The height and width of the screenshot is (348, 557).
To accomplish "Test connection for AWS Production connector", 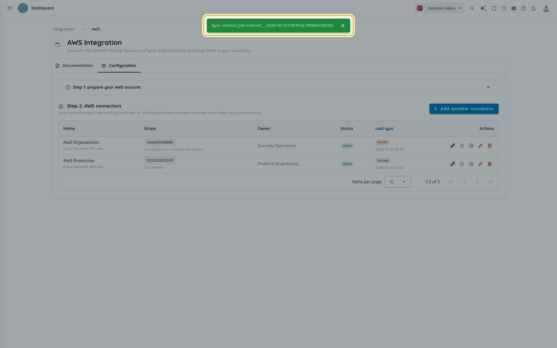I will 453,164.
